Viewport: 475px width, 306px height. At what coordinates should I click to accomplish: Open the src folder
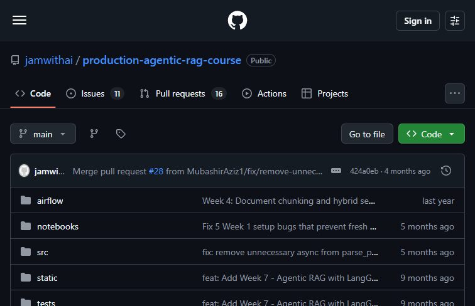click(43, 252)
